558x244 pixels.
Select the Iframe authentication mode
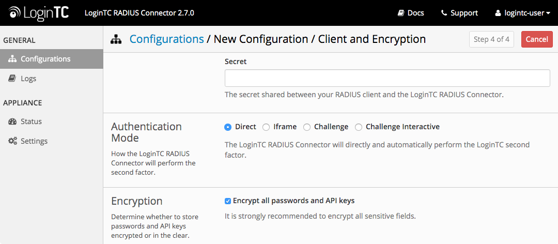click(x=266, y=127)
